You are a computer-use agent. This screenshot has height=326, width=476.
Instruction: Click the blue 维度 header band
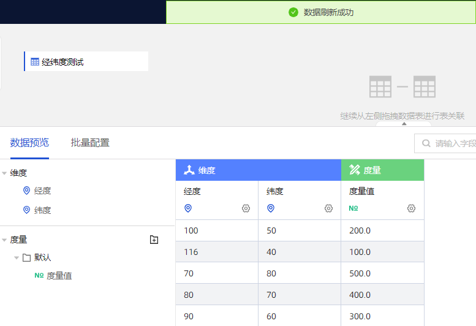pos(258,170)
